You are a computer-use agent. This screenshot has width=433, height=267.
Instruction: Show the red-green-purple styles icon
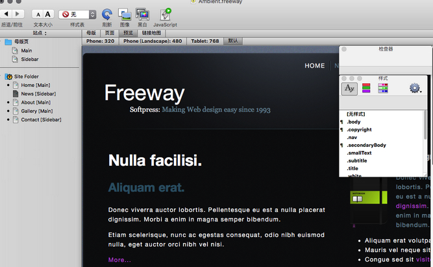pyautogui.click(x=366, y=88)
